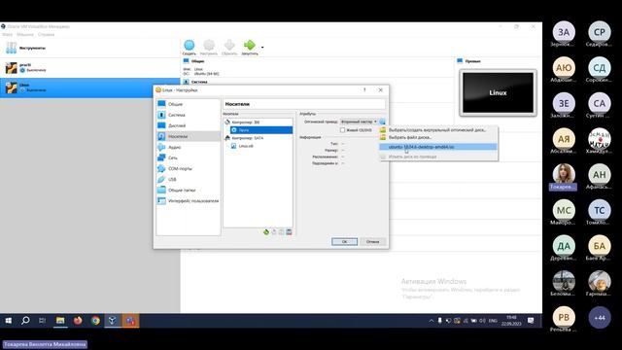Click the remove controller icon
This screenshot has height=350, width=622.
[x=274, y=232]
